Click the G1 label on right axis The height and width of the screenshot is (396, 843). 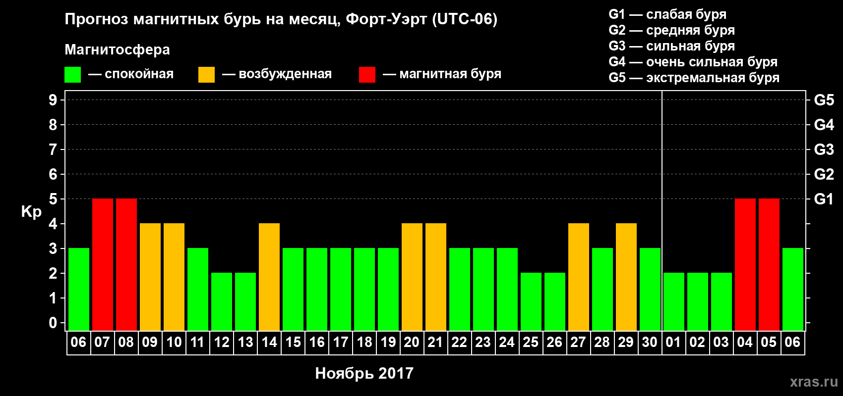tap(824, 199)
